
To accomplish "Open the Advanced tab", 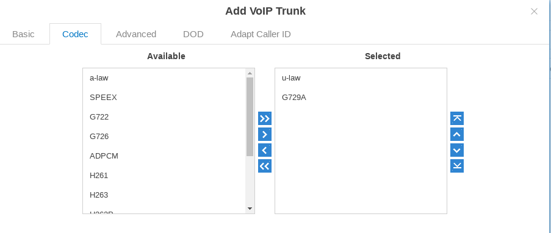I will tap(136, 34).
